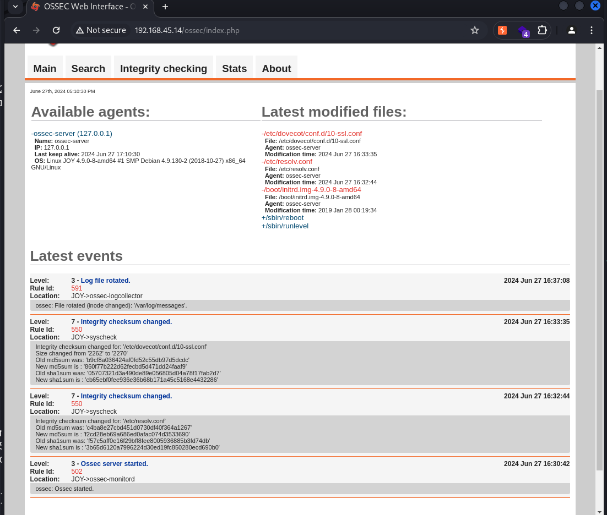Open the purple extension with badge 4
This screenshot has height=515, width=607.
click(523, 31)
